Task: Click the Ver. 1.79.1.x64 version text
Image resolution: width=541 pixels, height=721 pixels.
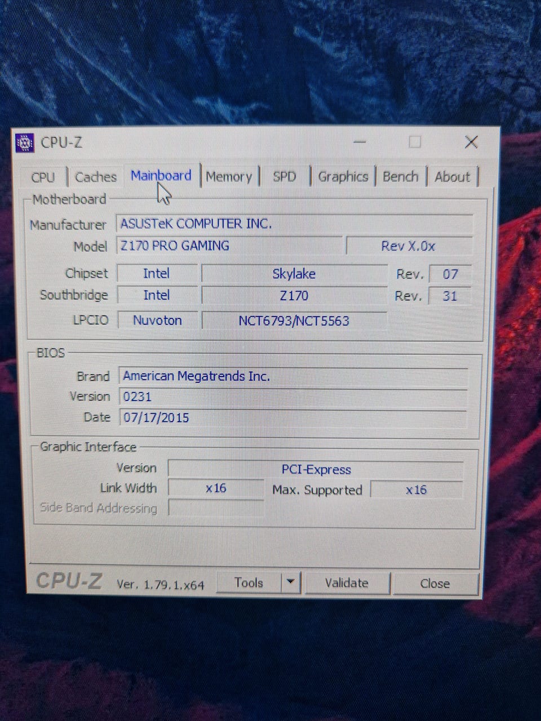Action: (x=161, y=585)
